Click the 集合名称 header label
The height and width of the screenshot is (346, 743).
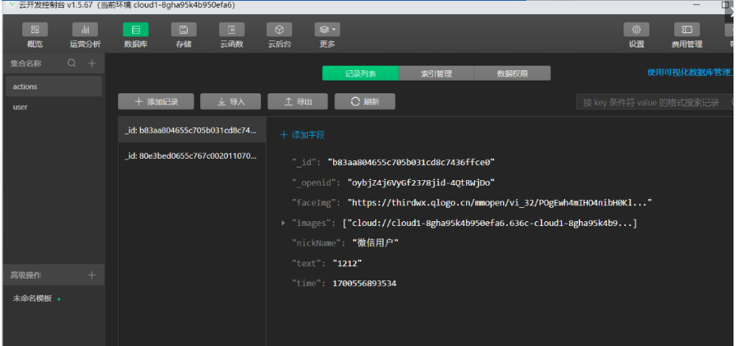(26, 63)
